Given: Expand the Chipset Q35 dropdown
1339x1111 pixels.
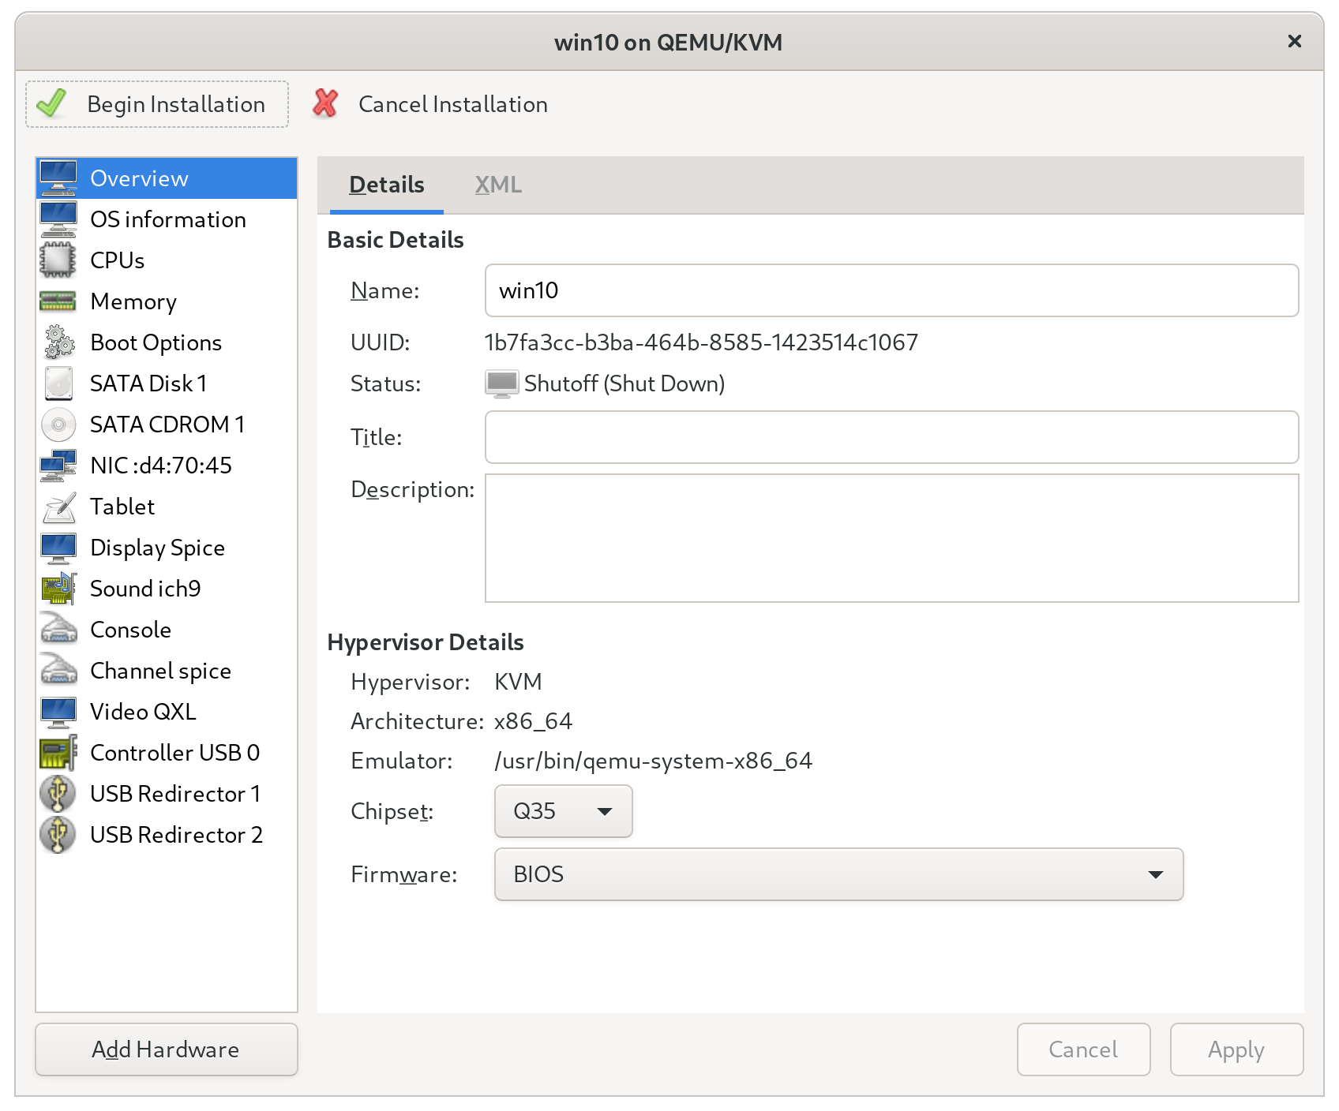Looking at the screenshot, I should coord(563,811).
